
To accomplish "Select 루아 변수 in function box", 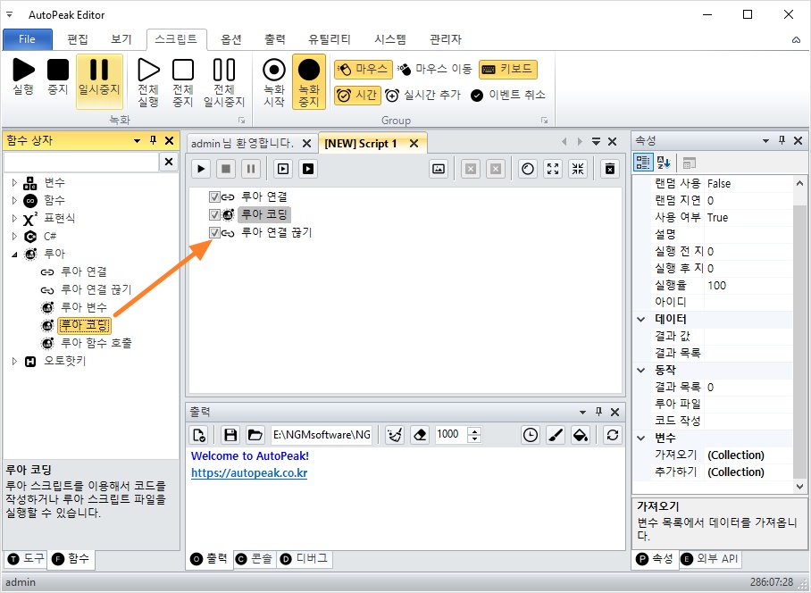I will coord(84,307).
